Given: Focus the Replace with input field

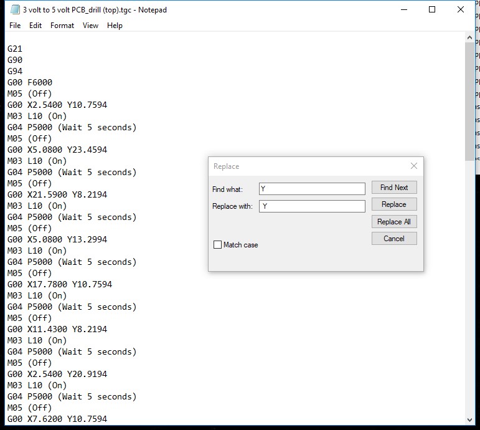Looking at the screenshot, I should click(312, 206).
